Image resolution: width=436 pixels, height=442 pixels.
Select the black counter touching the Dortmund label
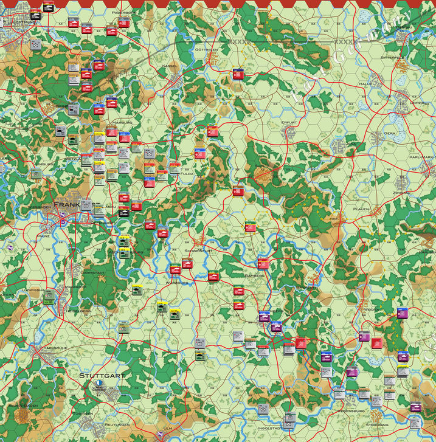36,15
